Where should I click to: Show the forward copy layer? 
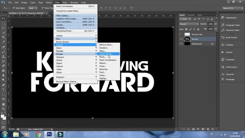click(181, 34)
